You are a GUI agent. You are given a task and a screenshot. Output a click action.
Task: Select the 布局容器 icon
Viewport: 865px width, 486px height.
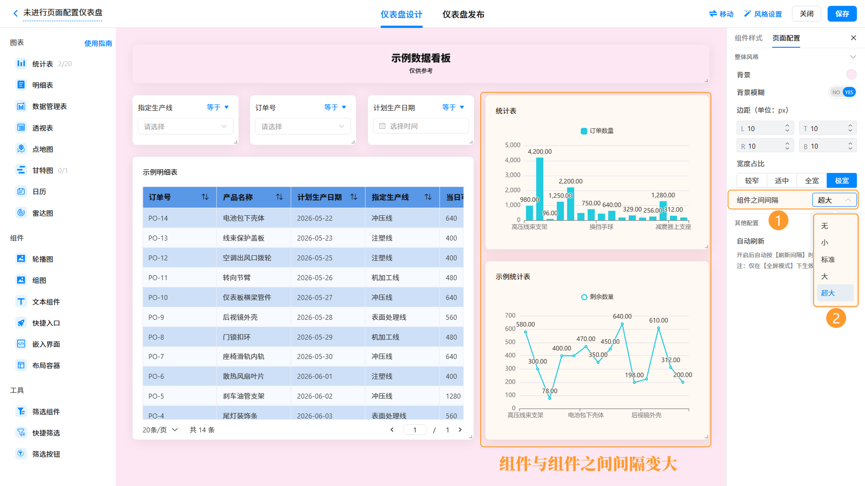(x=21, y=365)
